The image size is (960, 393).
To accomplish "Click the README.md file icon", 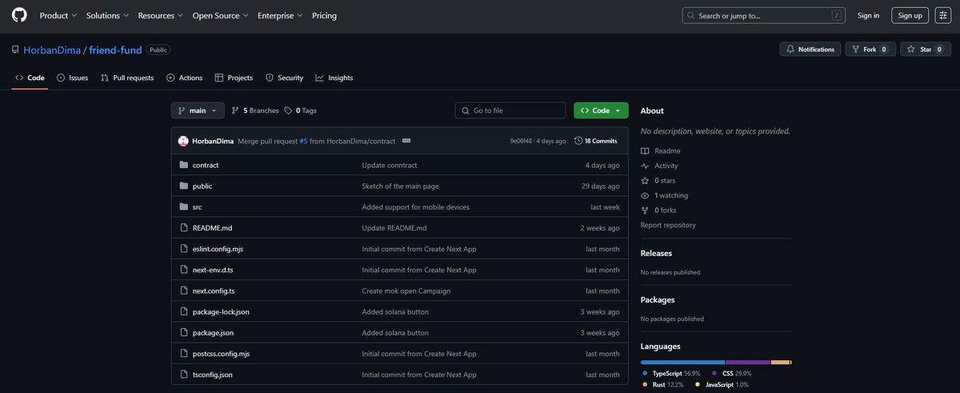I will pos(184,228).
